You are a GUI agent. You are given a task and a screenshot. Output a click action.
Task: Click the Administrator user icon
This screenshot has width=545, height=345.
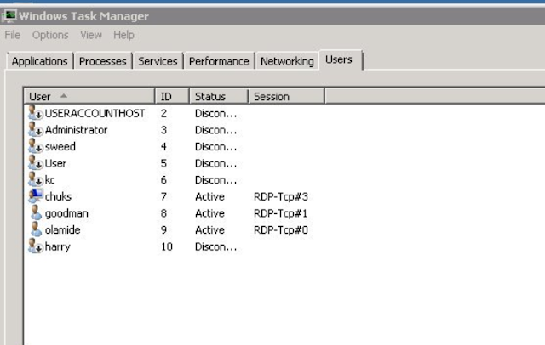[x=35, y=130]
